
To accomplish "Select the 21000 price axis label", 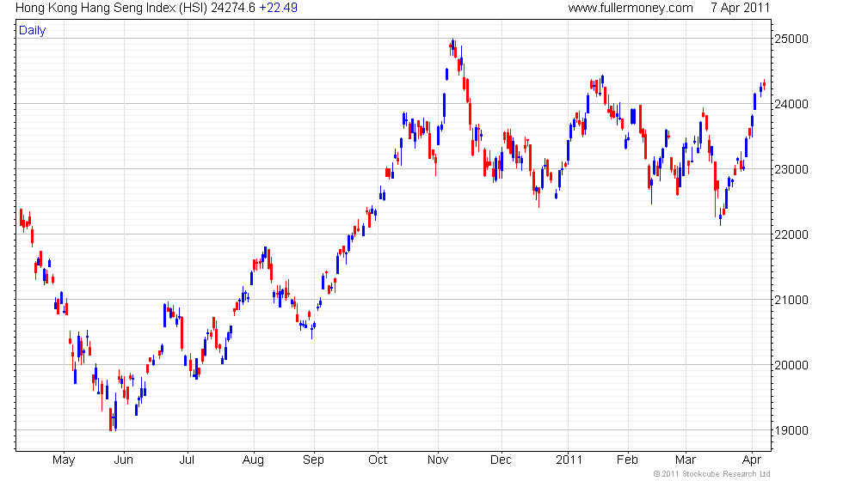I will [x=791, y=300].
